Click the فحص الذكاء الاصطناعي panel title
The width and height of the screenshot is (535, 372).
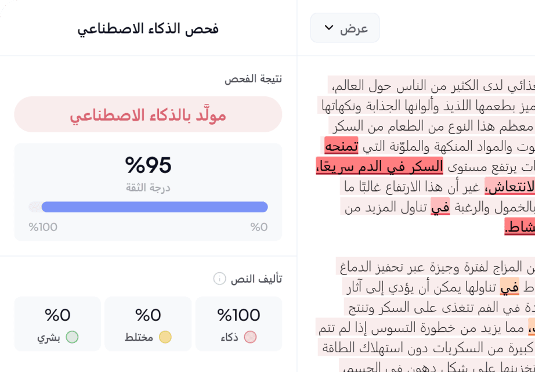pos(148,28)
